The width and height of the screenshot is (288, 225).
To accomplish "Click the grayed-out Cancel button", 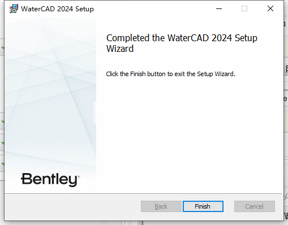I will click(255, 206).
